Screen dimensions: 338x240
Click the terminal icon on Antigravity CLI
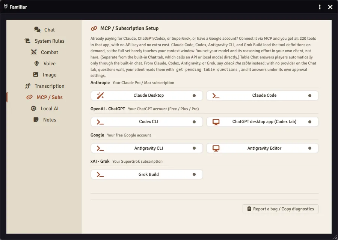100,148
